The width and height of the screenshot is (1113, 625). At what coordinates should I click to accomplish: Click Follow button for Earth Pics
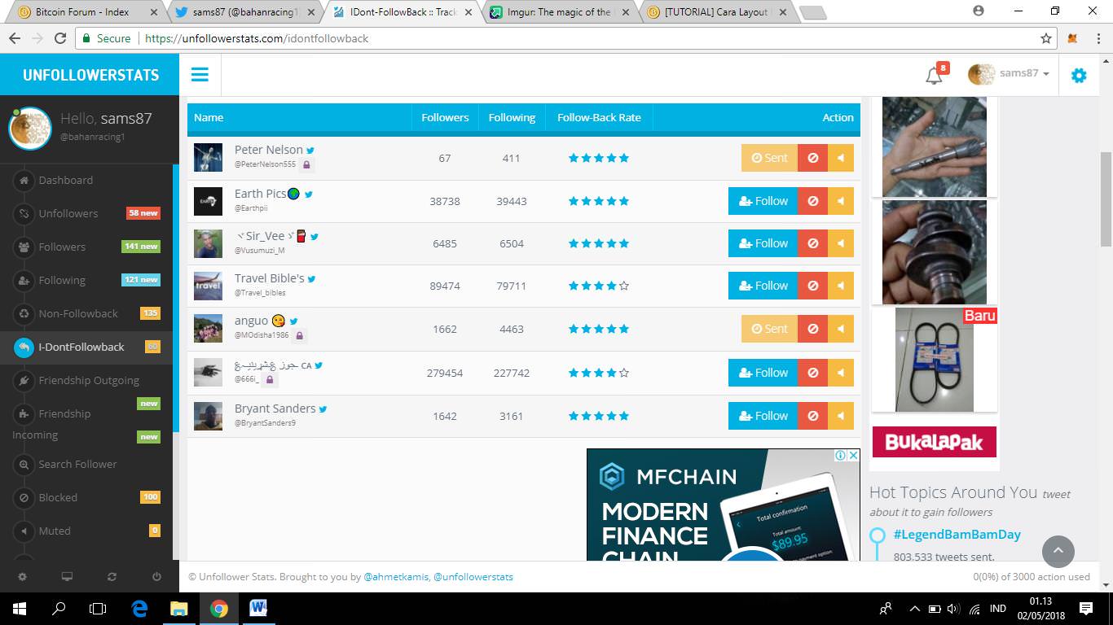(x=763, y=201)
